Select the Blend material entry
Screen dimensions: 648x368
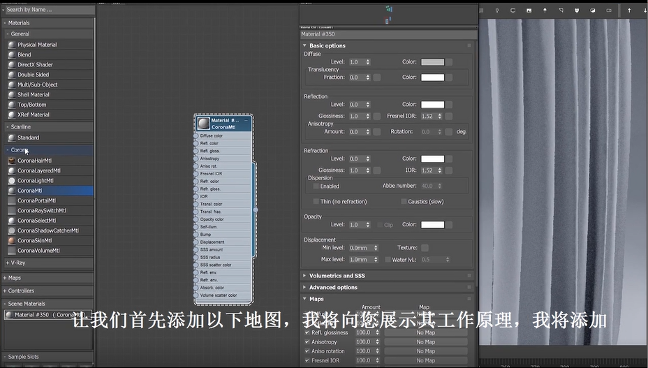50,54
